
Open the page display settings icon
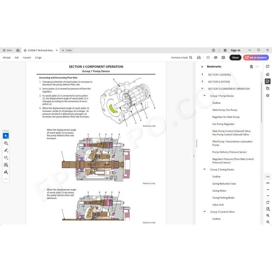pos(268,209)
